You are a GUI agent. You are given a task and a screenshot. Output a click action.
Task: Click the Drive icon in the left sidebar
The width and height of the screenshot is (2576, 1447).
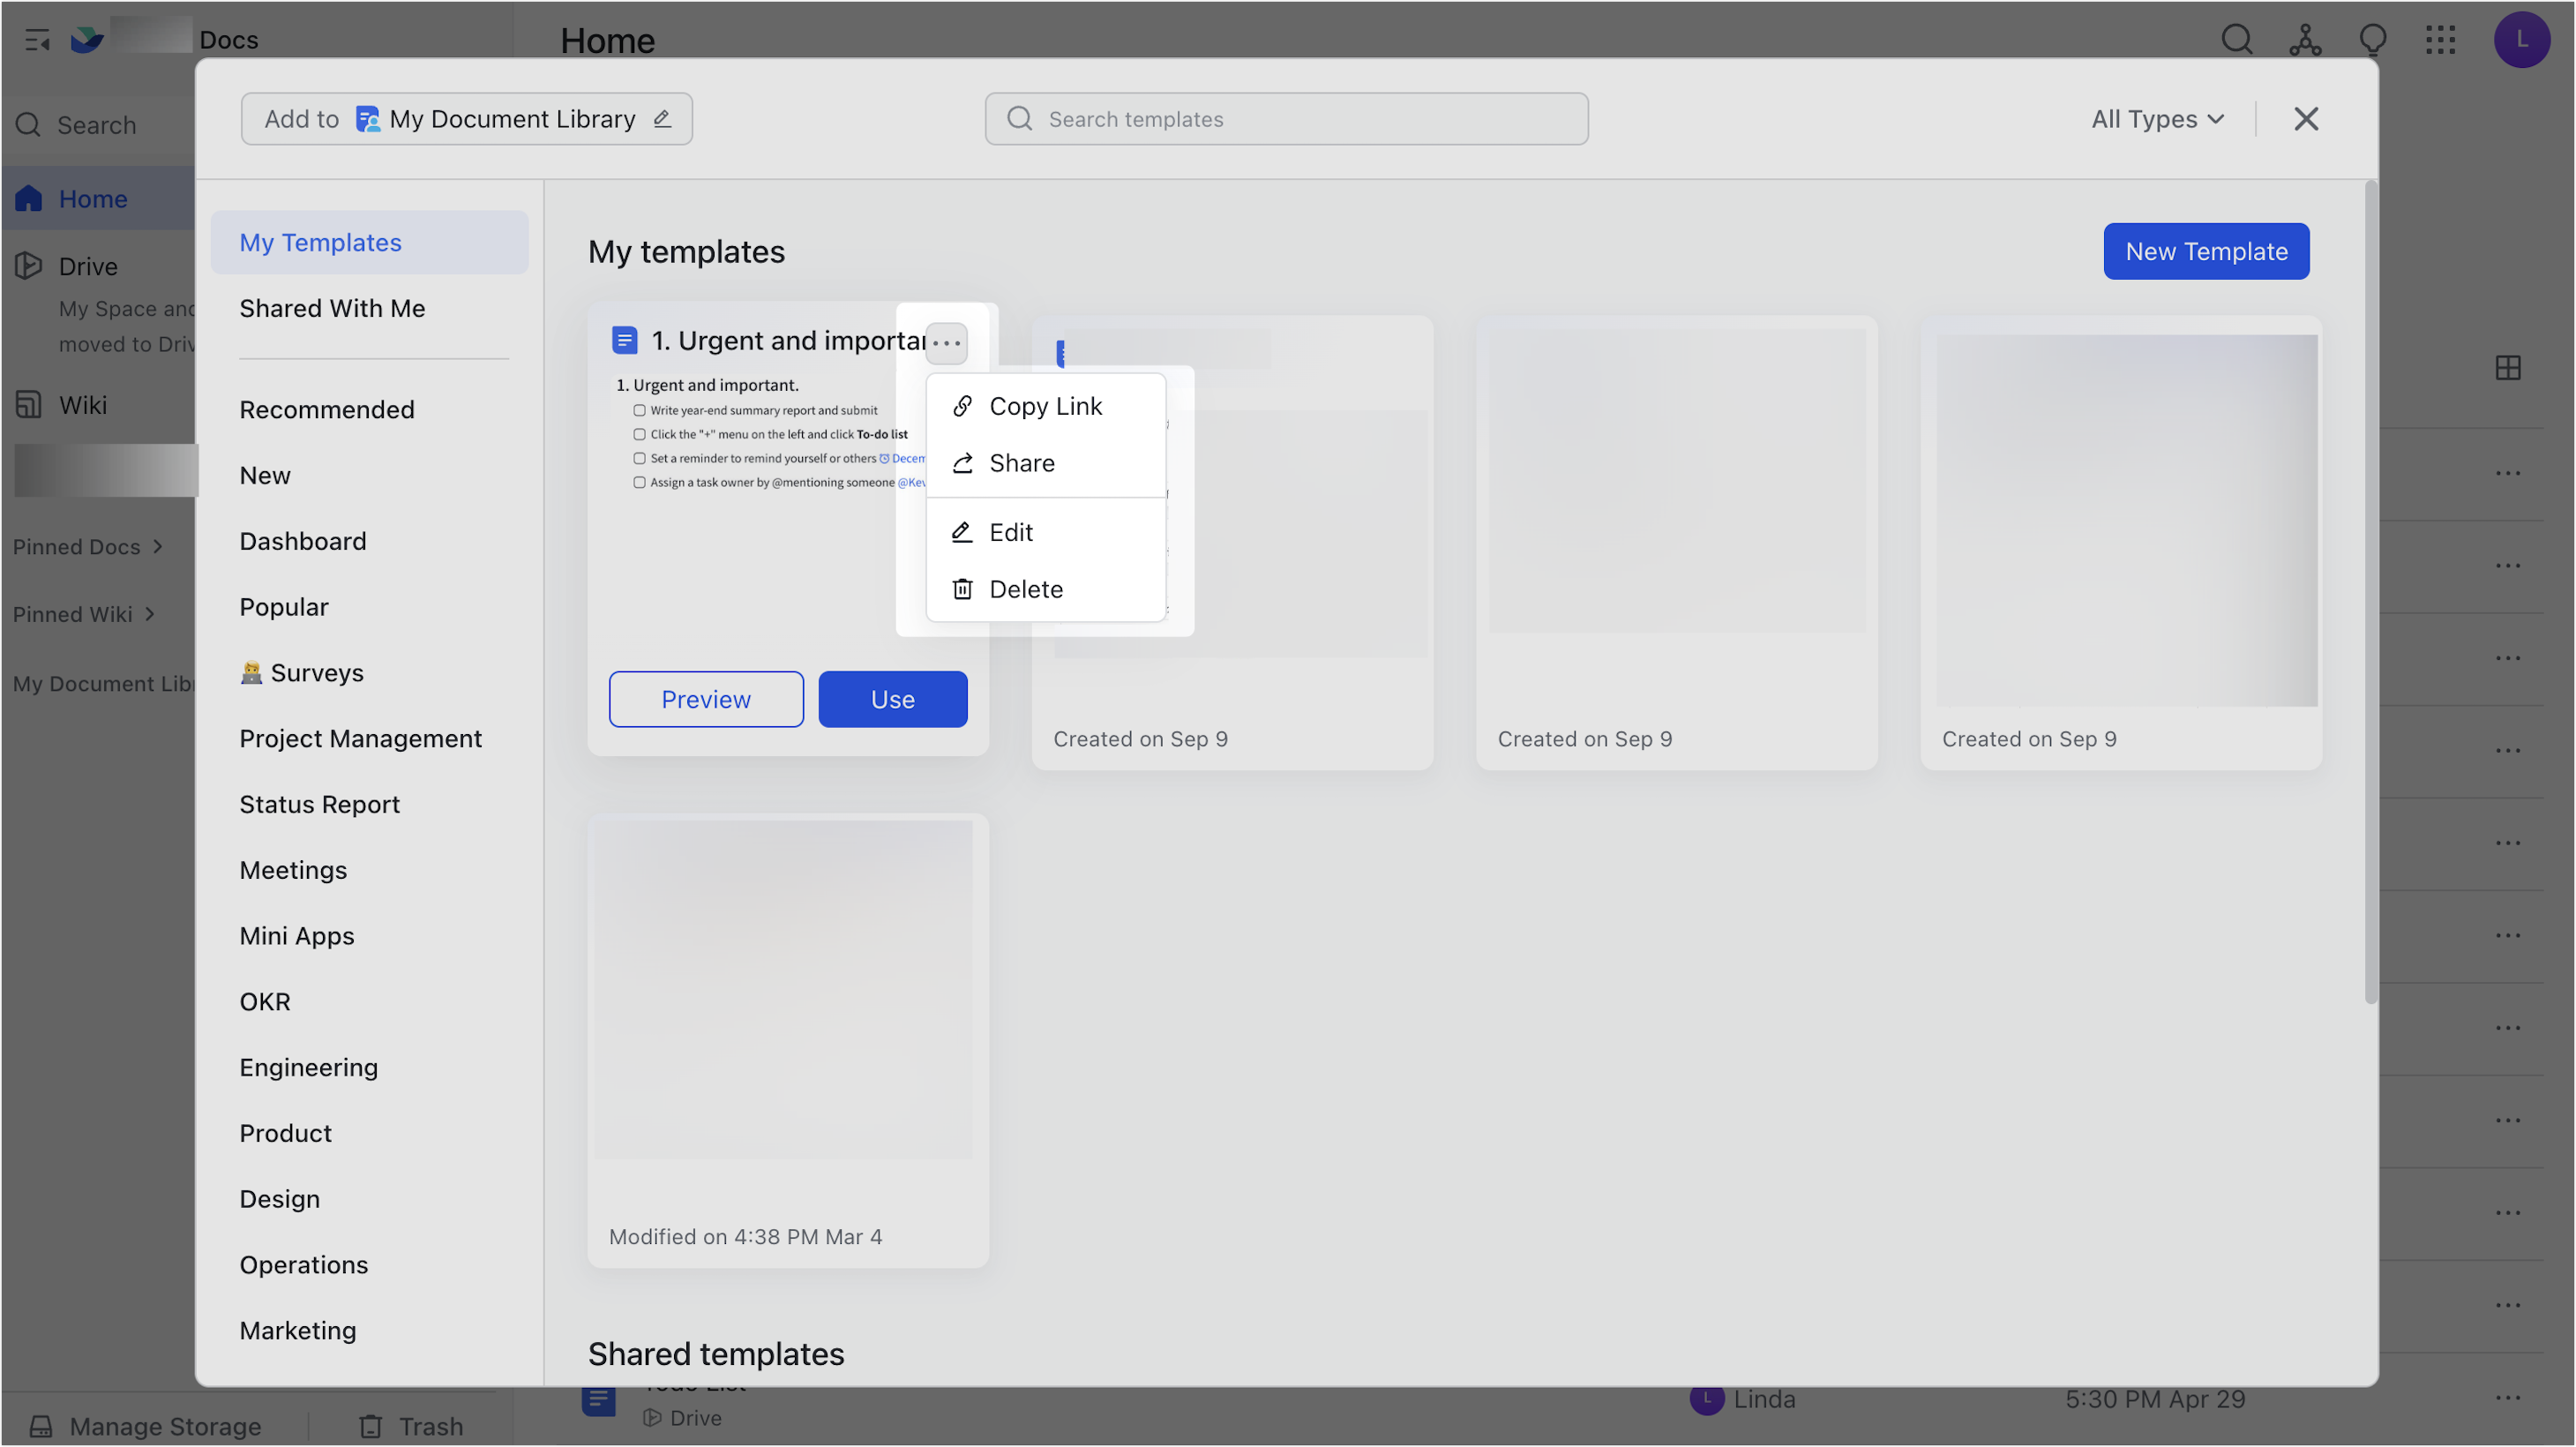28,266
